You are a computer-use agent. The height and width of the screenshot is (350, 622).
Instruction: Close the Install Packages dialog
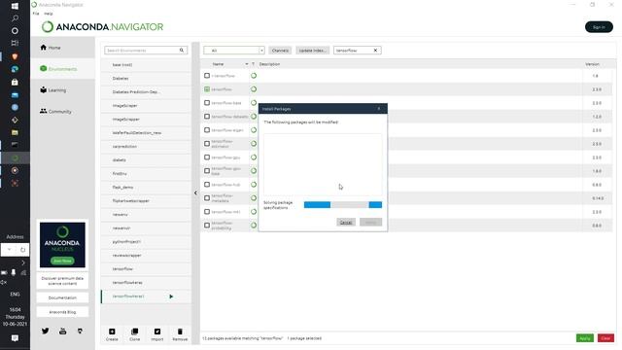pyautogui.click(x=379, y=108)
